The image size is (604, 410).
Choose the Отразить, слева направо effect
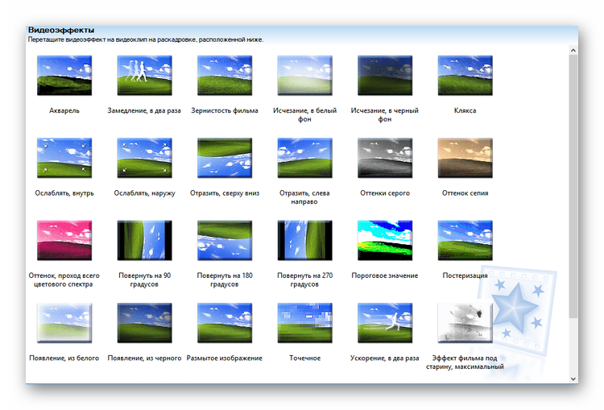coord(304,158)
